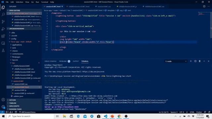
Task: Close the sessionJLWC.html editor tab
Action: point(62,7)
